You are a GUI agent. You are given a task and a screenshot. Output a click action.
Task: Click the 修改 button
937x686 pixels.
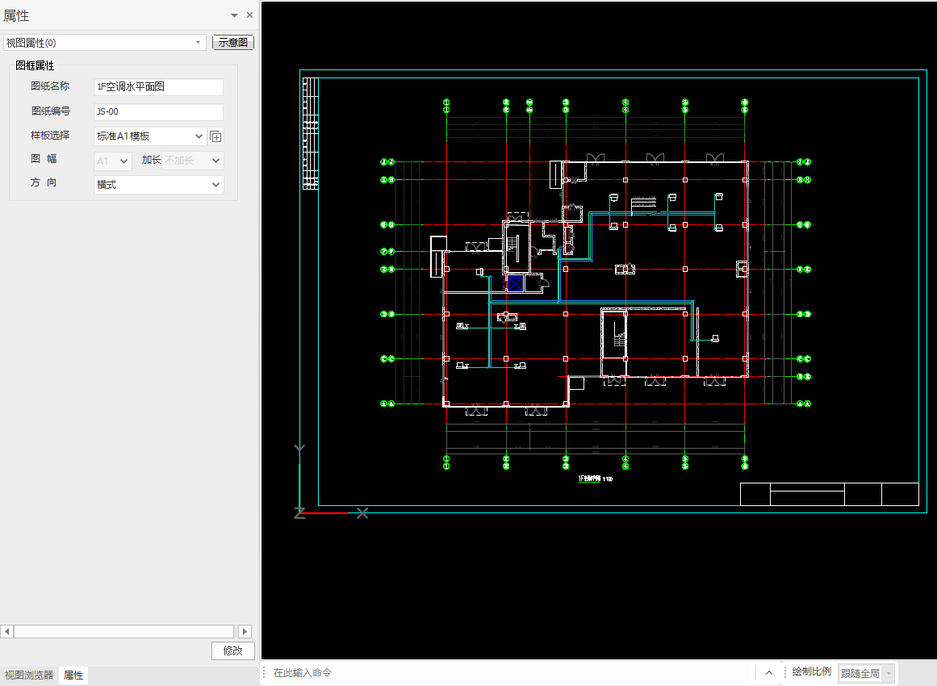(232, 650)
